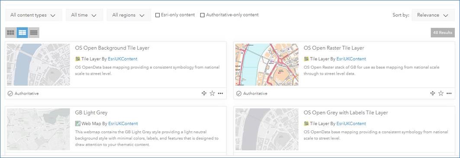The image size is (460, 158).
Task: Open OS Open Background Tile Layer thumbnail
Action: [39, 65]
